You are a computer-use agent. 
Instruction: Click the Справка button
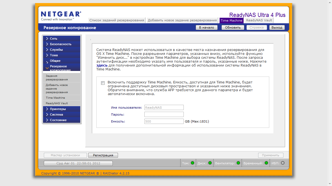point(256,27)
